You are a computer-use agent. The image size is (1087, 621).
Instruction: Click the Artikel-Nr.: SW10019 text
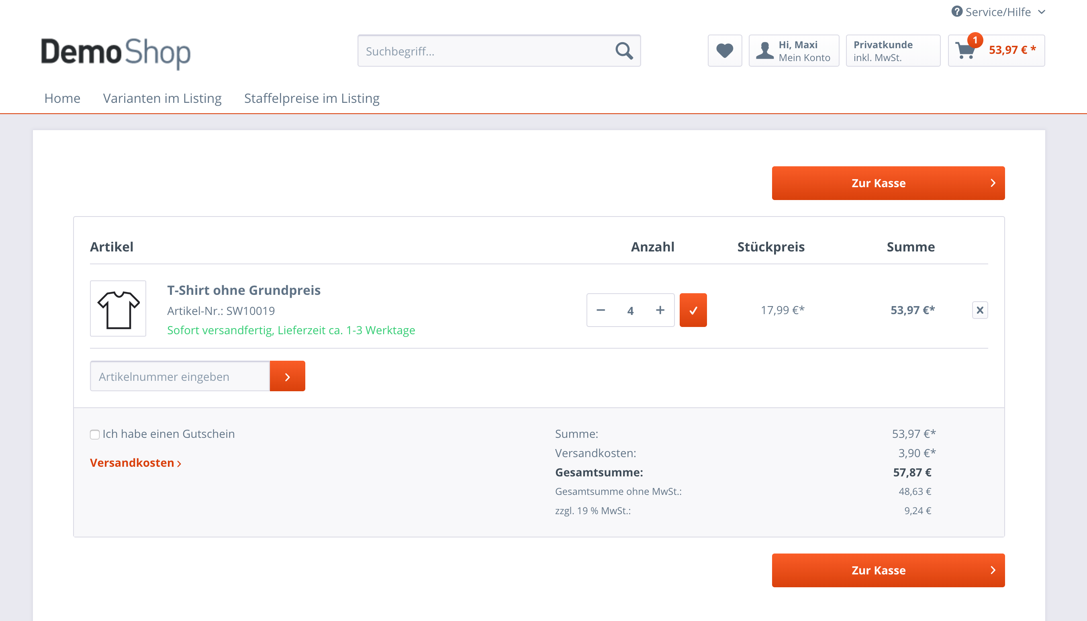click(x=221, y=311)
